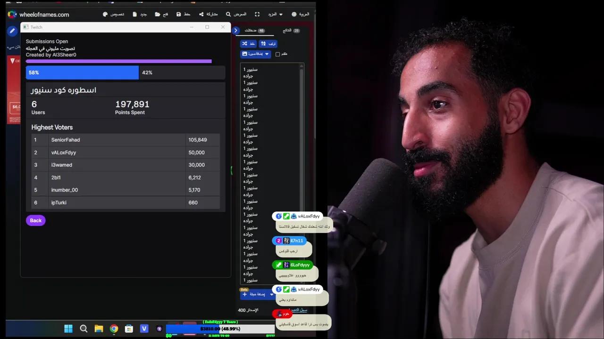Image resolution: width=604 pixels, height=339 pixels.
Task: Click the red chat badge above the bottom message
Action: tap(283, 314)
